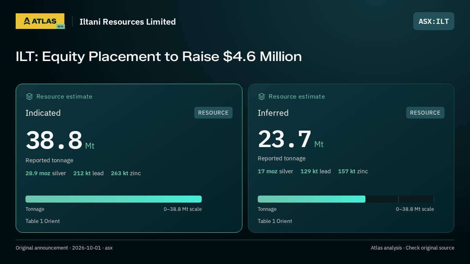Click the Indicated category label
This screenshot has height=264, width=470.
tap(43, 113)
